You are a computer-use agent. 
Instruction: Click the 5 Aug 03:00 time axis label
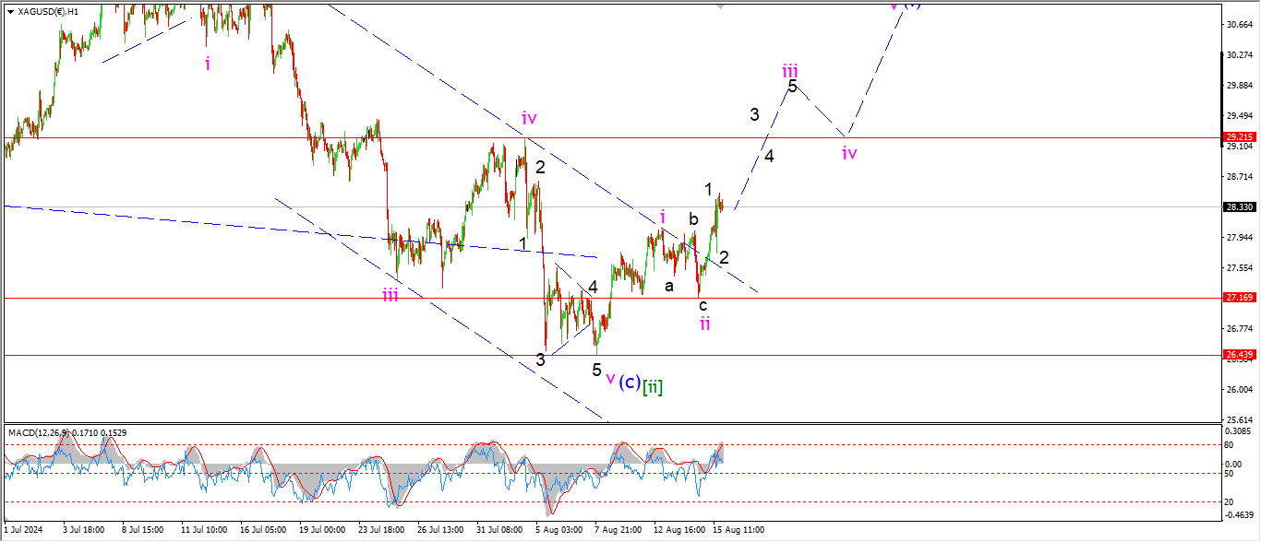[558, 531]
